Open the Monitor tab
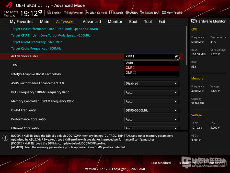 (x=115, y=22)
